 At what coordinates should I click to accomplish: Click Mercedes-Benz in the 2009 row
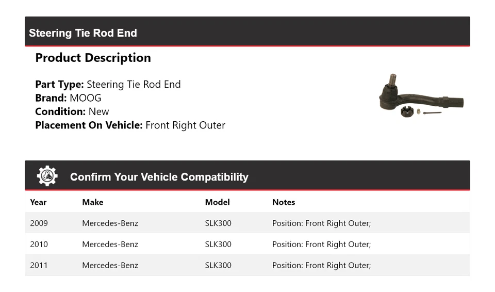coord(110,223)
